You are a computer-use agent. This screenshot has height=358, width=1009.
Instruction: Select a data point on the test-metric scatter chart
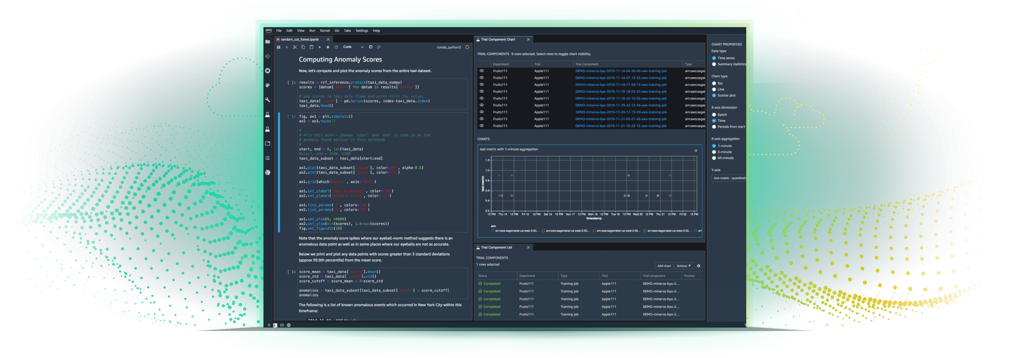[x=500, y=175]
